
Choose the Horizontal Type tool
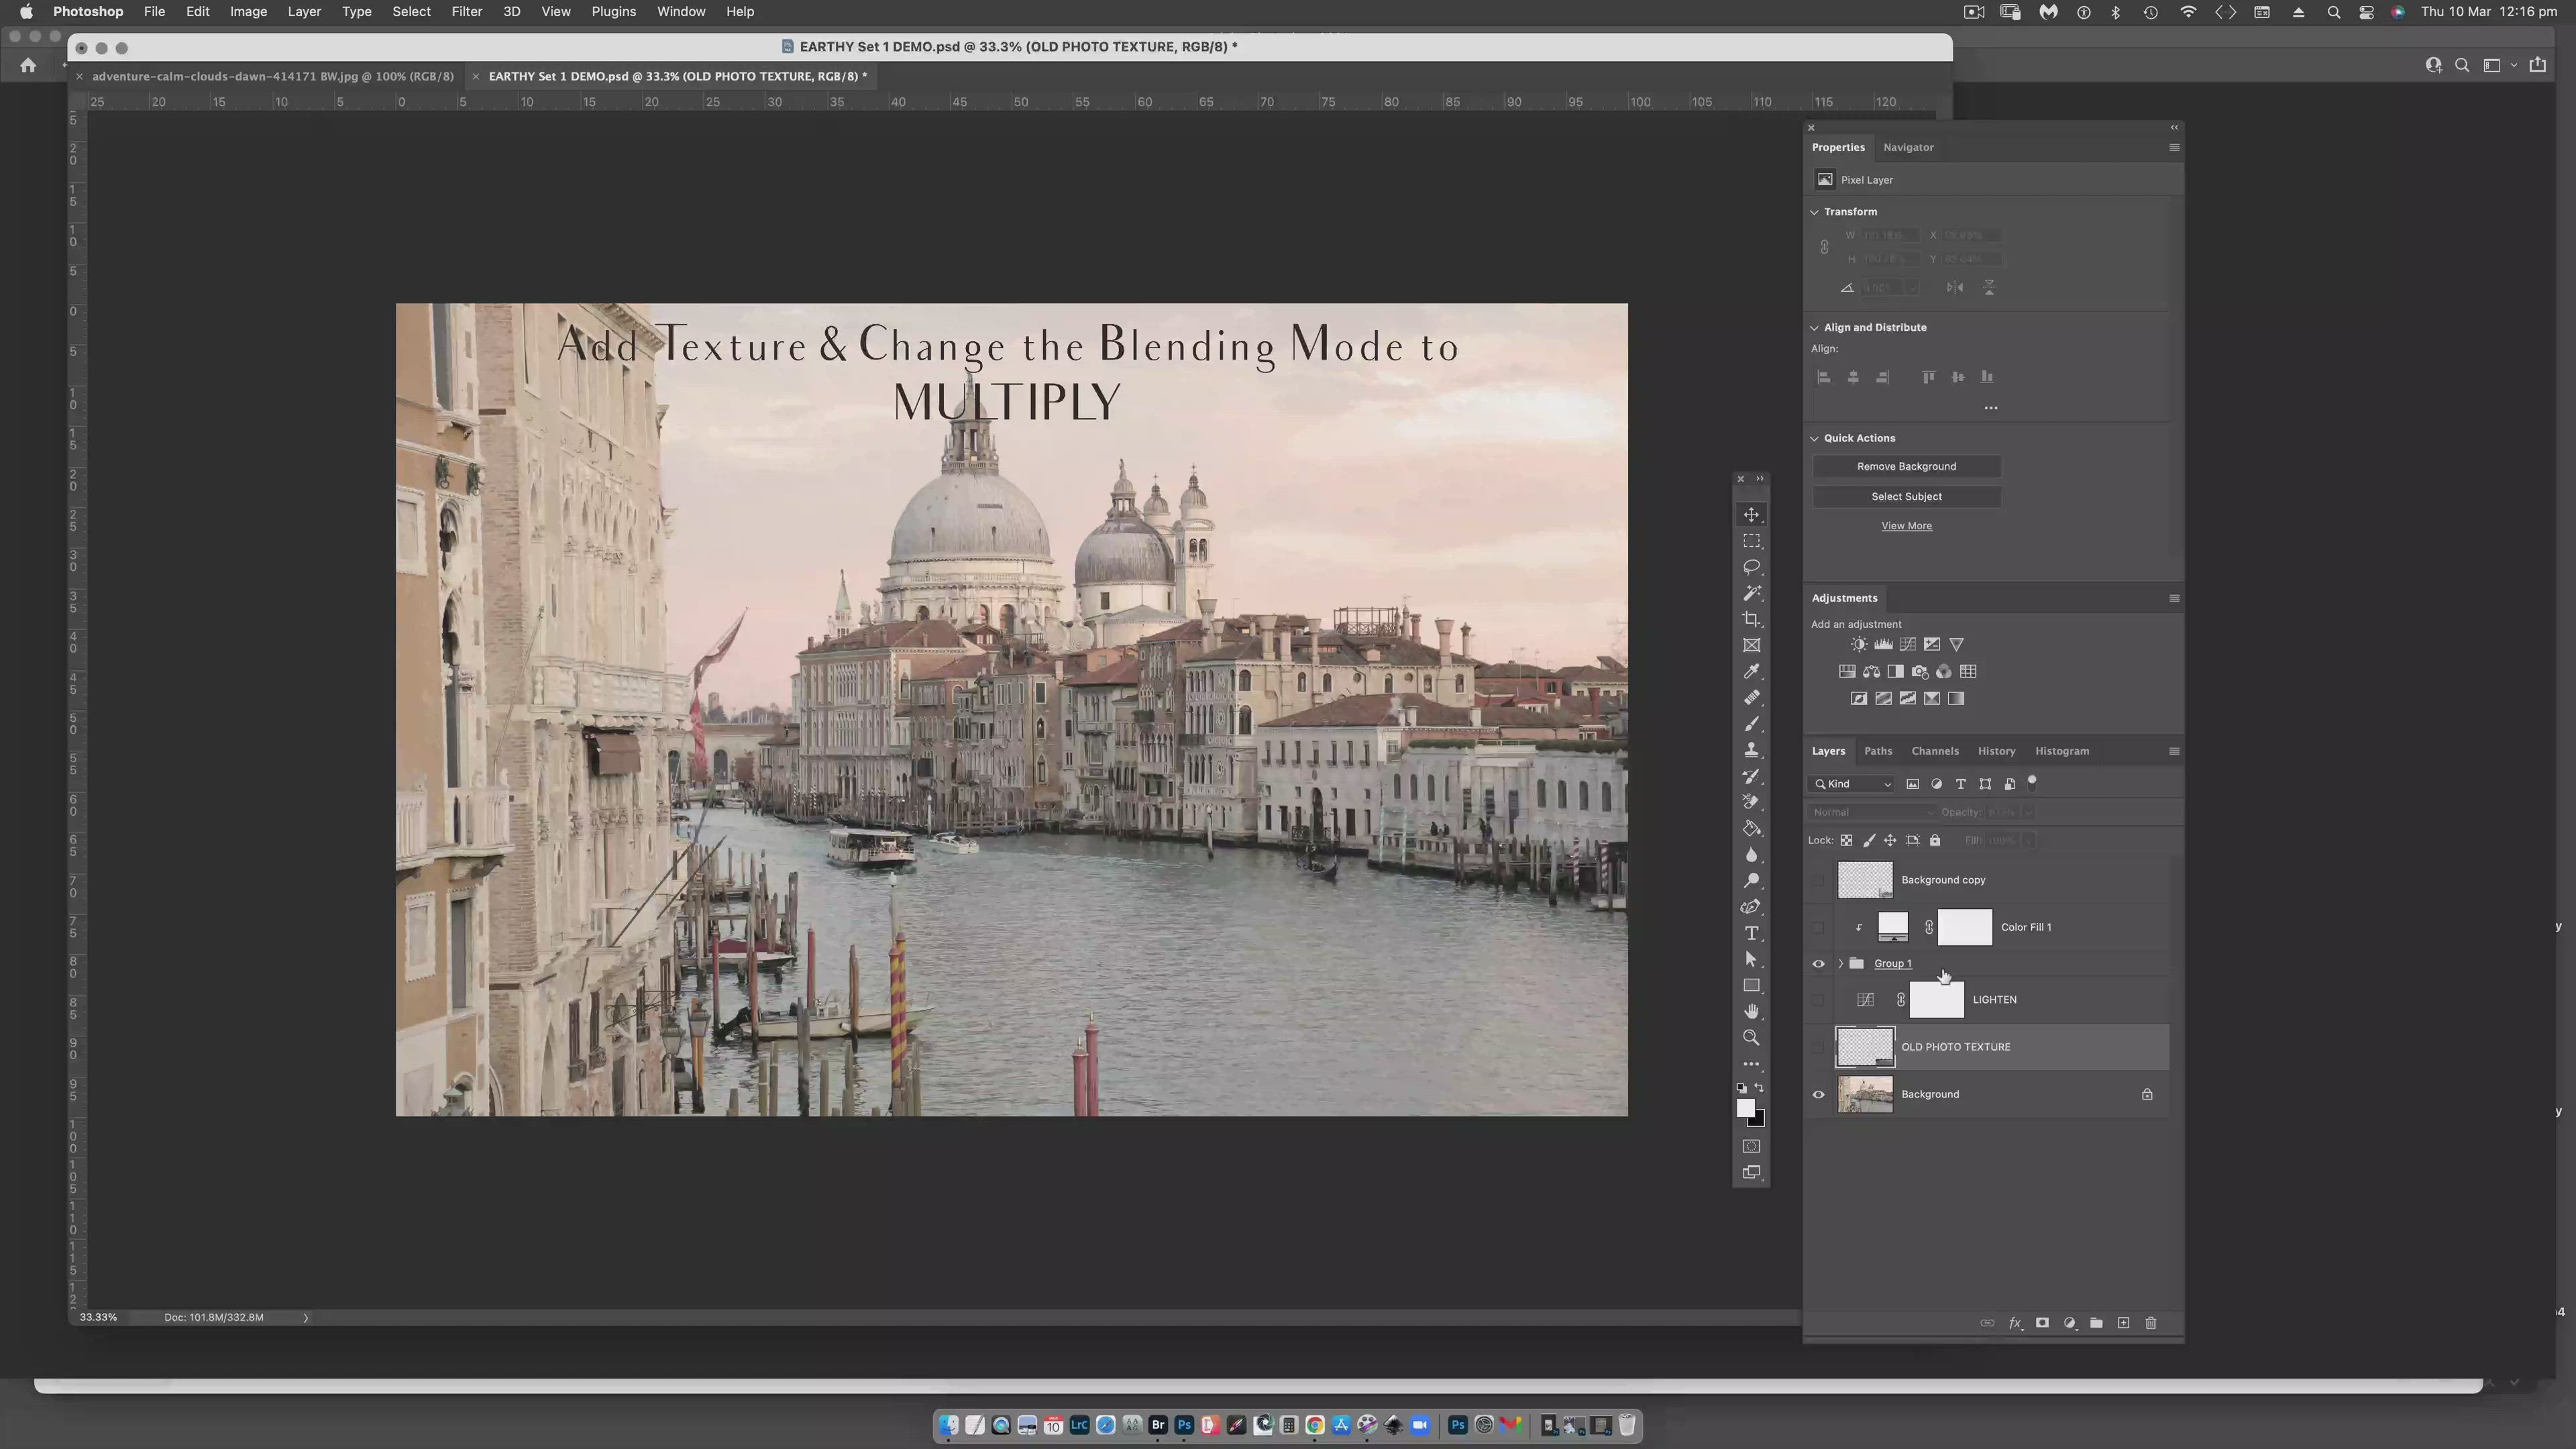1751,933
